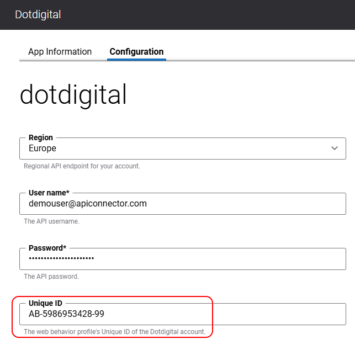Click 'The API username.' helper text

click(x=51, y=221)
